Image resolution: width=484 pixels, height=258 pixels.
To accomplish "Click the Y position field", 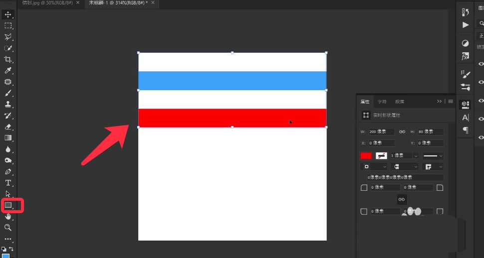I will coord(431,143).
